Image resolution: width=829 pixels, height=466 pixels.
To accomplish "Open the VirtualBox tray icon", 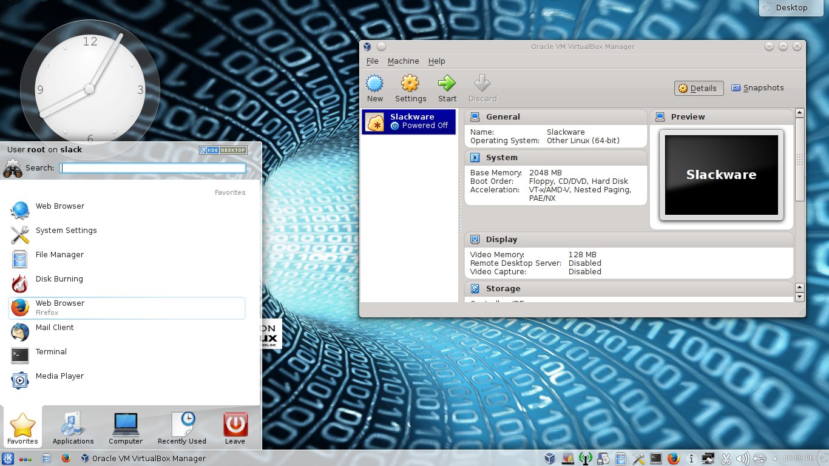I will pyautogui.click(x=550, y=458).
